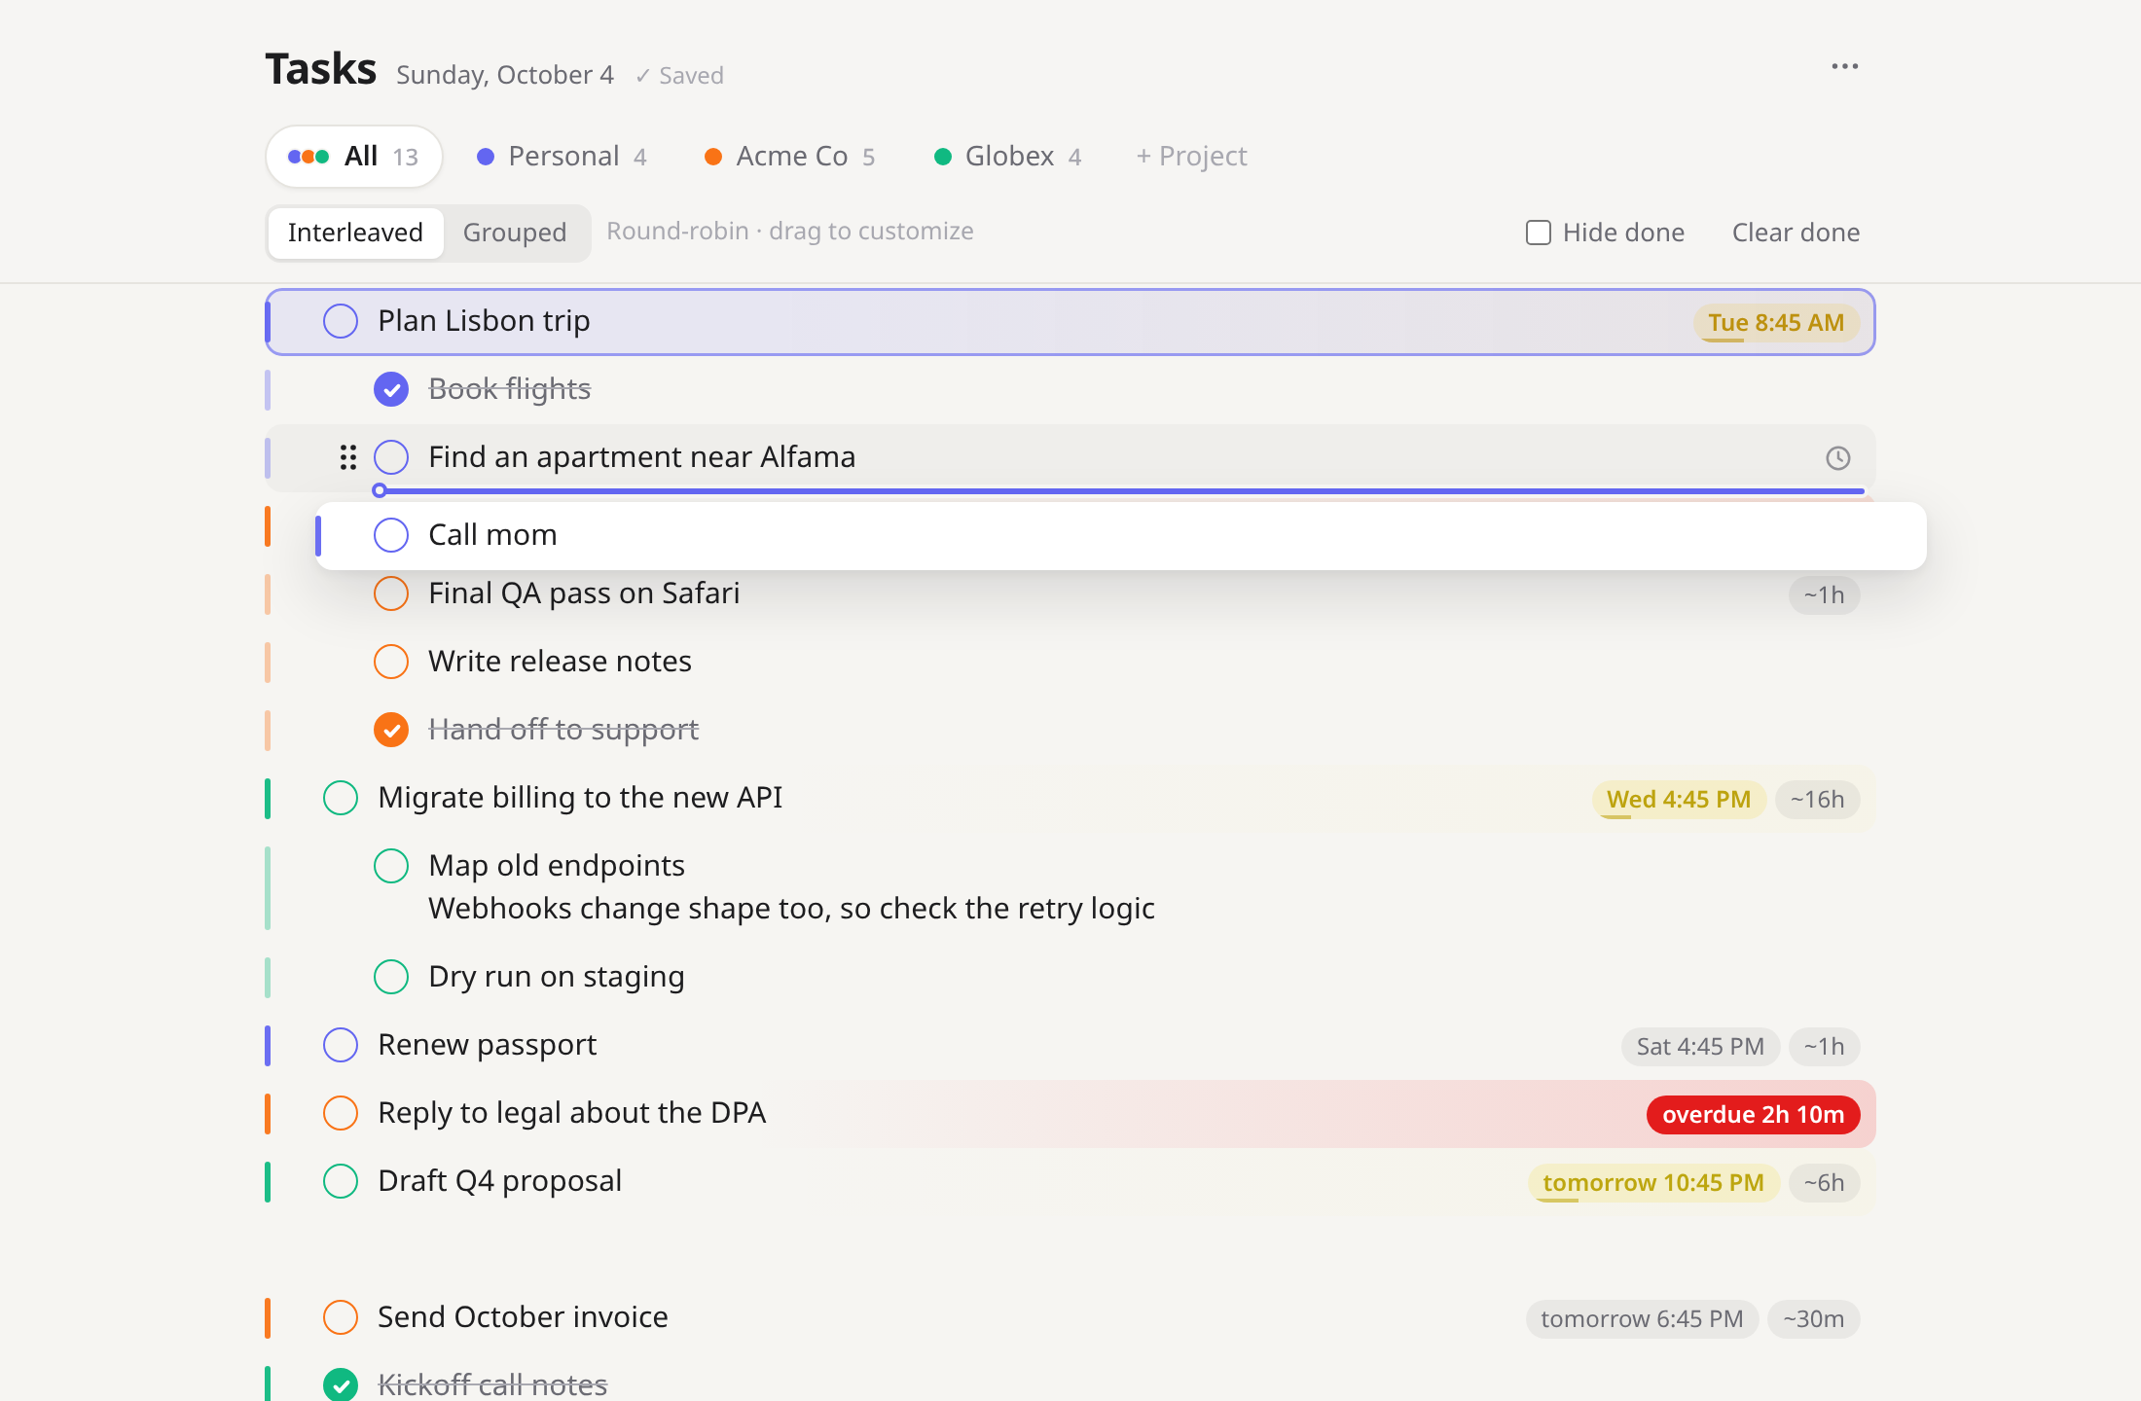Click the tomorrow 6:45 PM due pill
The image size is (2141, 1401).
coord(1642,1319)
